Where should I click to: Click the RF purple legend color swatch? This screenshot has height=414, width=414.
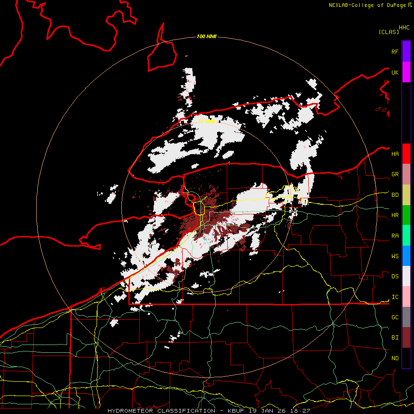point(406,52)
